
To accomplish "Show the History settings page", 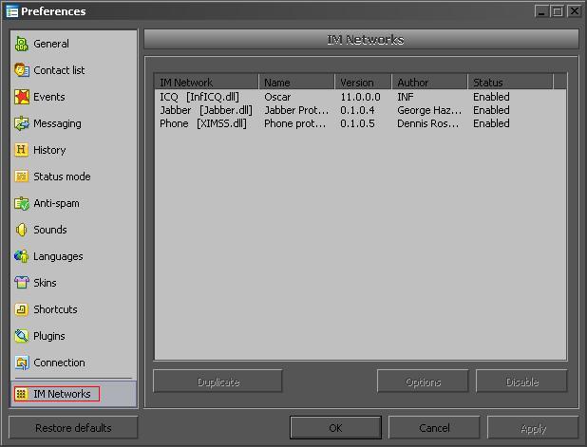I will 74,150.
